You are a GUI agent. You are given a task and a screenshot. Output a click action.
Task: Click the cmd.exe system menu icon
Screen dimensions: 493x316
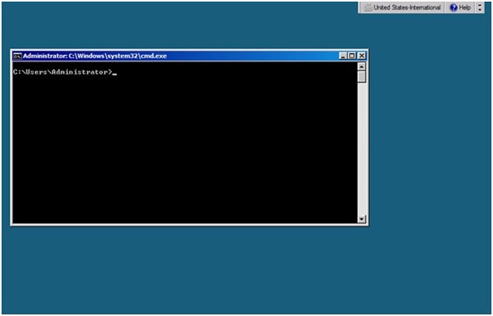click(17, 57)
